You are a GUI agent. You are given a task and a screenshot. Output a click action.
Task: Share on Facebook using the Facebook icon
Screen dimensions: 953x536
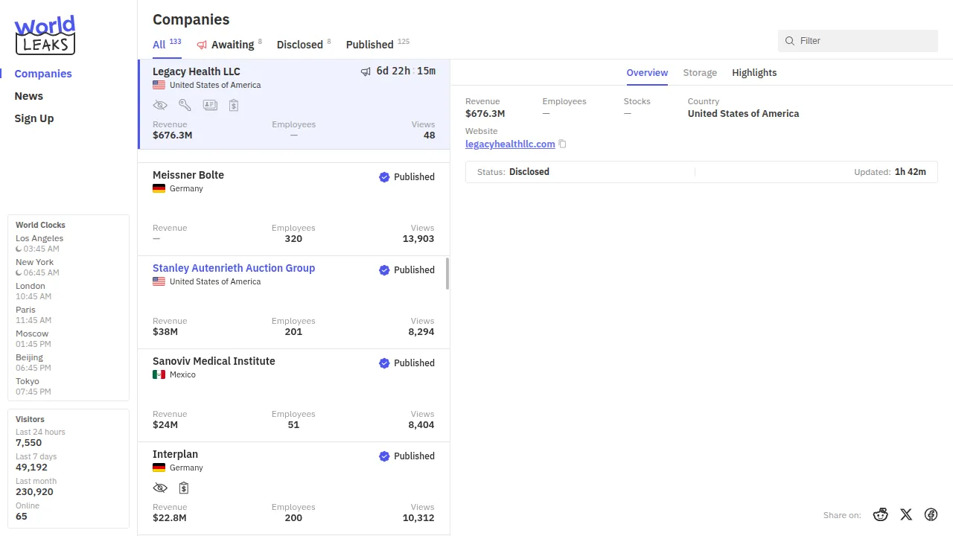pos(931,514)
